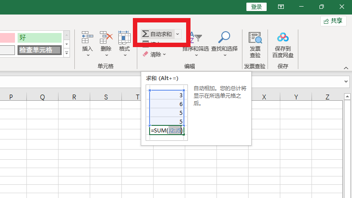Open the ribbon display options icon

click(x=280, y=7)
